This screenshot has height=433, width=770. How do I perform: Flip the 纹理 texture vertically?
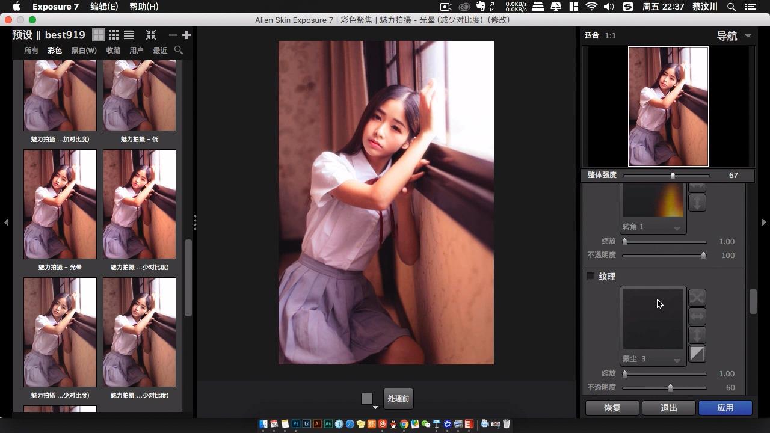point(697,335)
